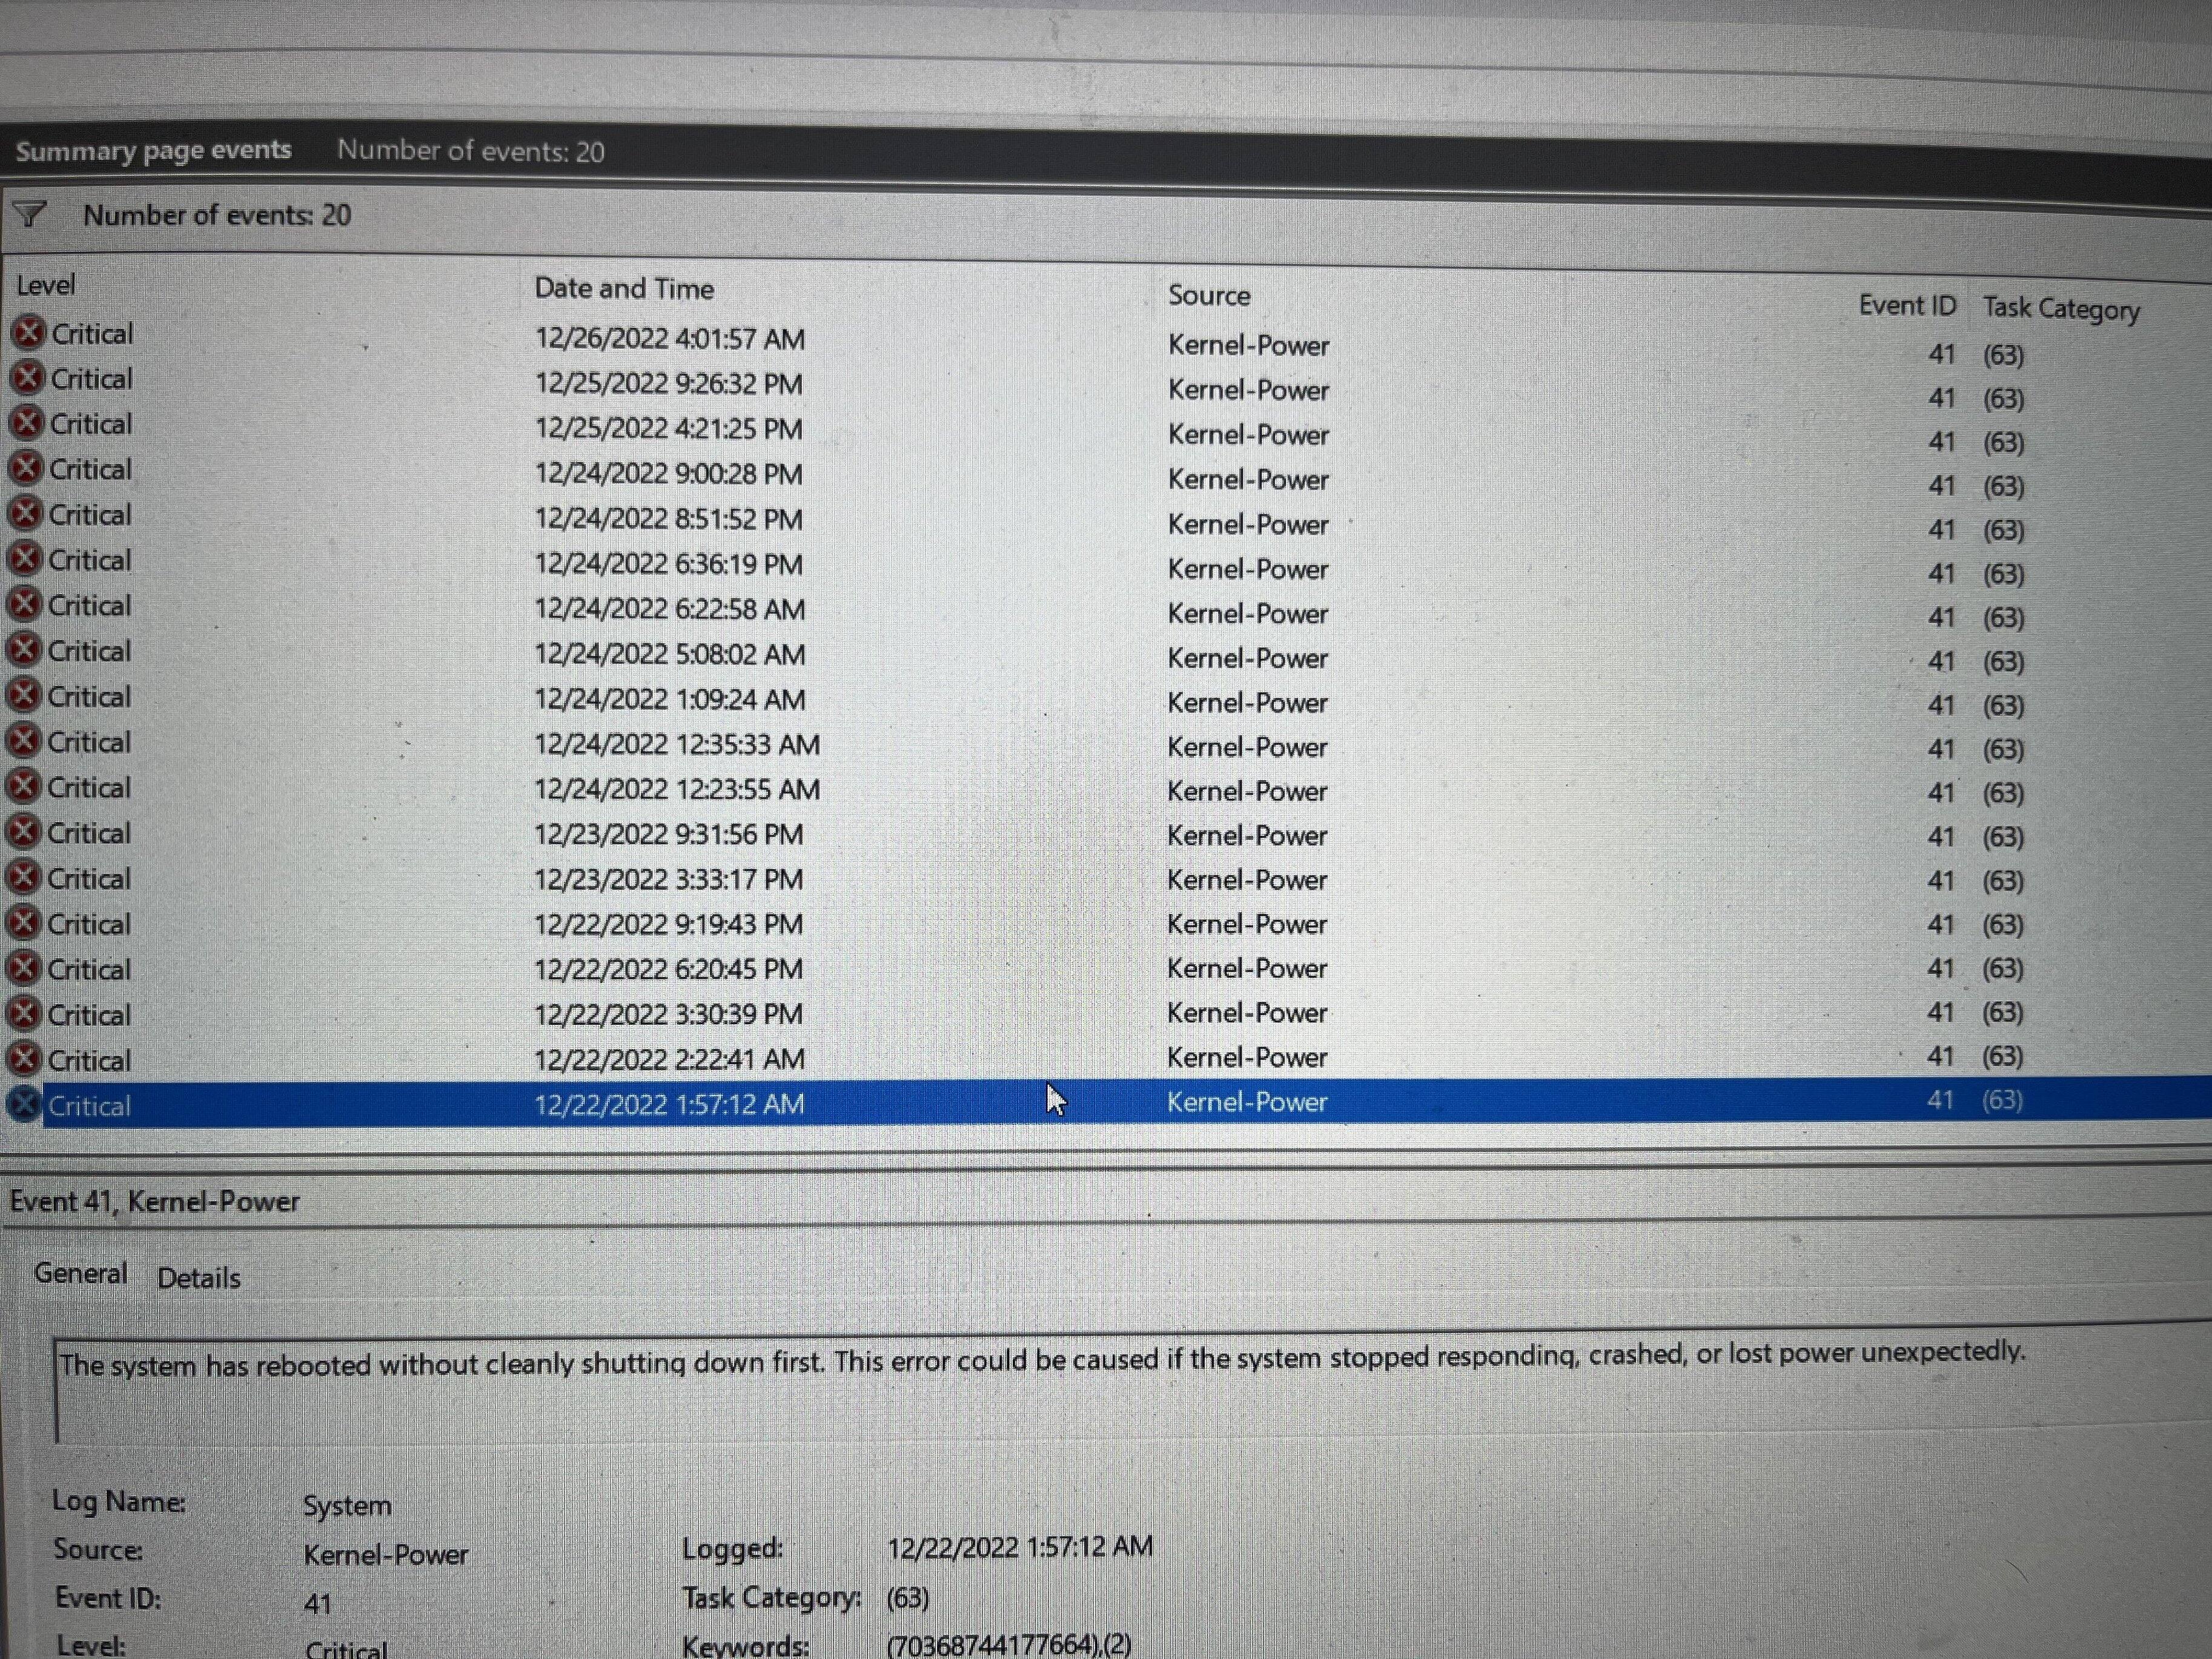Select the 12/24/2022 5:08:02 AM Kernel-Power row
Image resolution: width=2212 pixels, height=1659 pixels.
pyautogui.click(x=1247, y=658)
